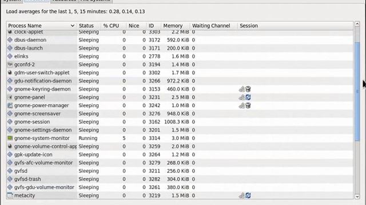
Task: Select the gnome-session process name
Action: pos(32,122)
